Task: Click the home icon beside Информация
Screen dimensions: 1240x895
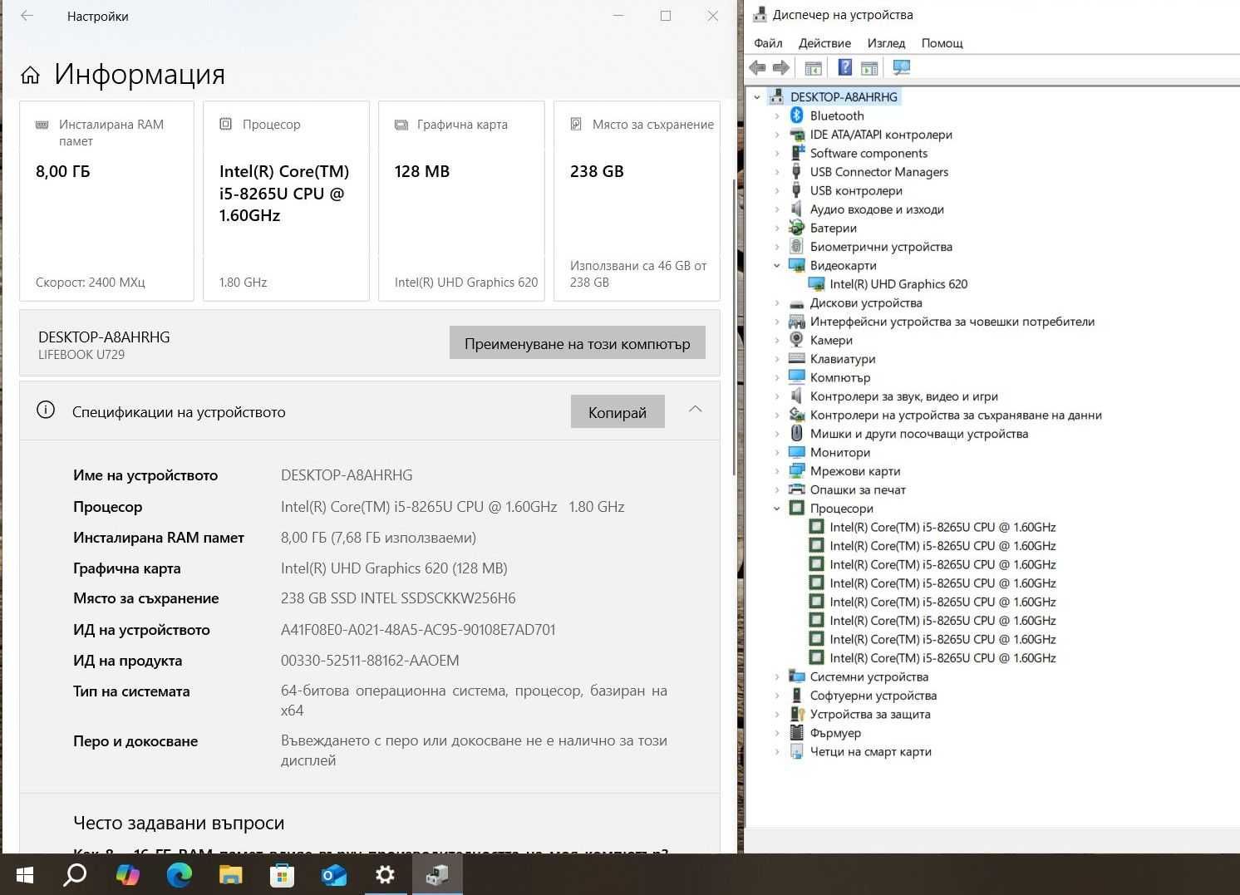Action: tap(31, 76)
